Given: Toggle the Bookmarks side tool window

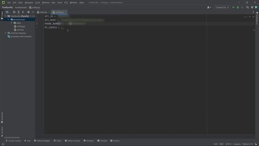Looking at the screenshot, I should click(x=2, y=117).
